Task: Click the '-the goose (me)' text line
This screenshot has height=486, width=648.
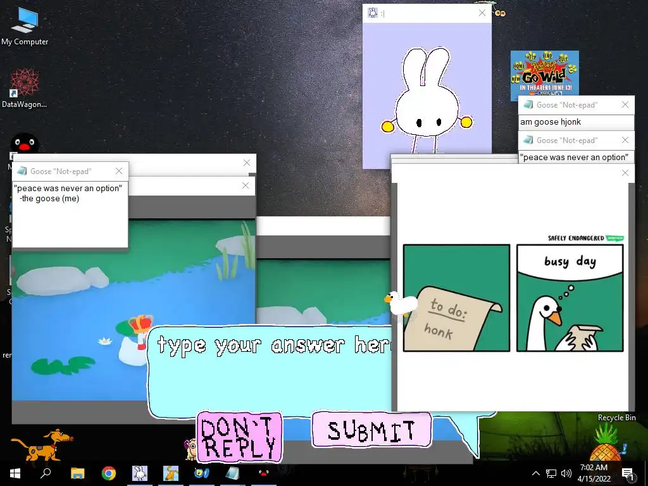Action: (x=49, y=199)
